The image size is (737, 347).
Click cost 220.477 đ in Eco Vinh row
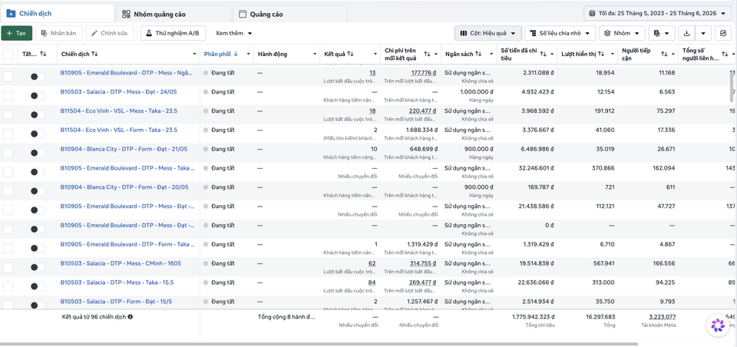[424, 111]
